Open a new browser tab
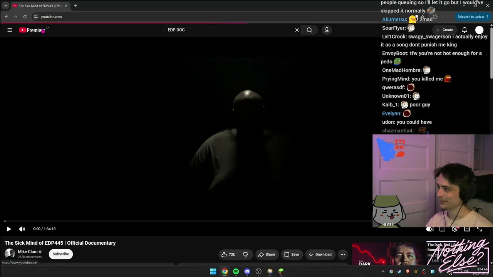Image resolution: width=493 pixels, height=277 pixels. (x=75, y=6)
